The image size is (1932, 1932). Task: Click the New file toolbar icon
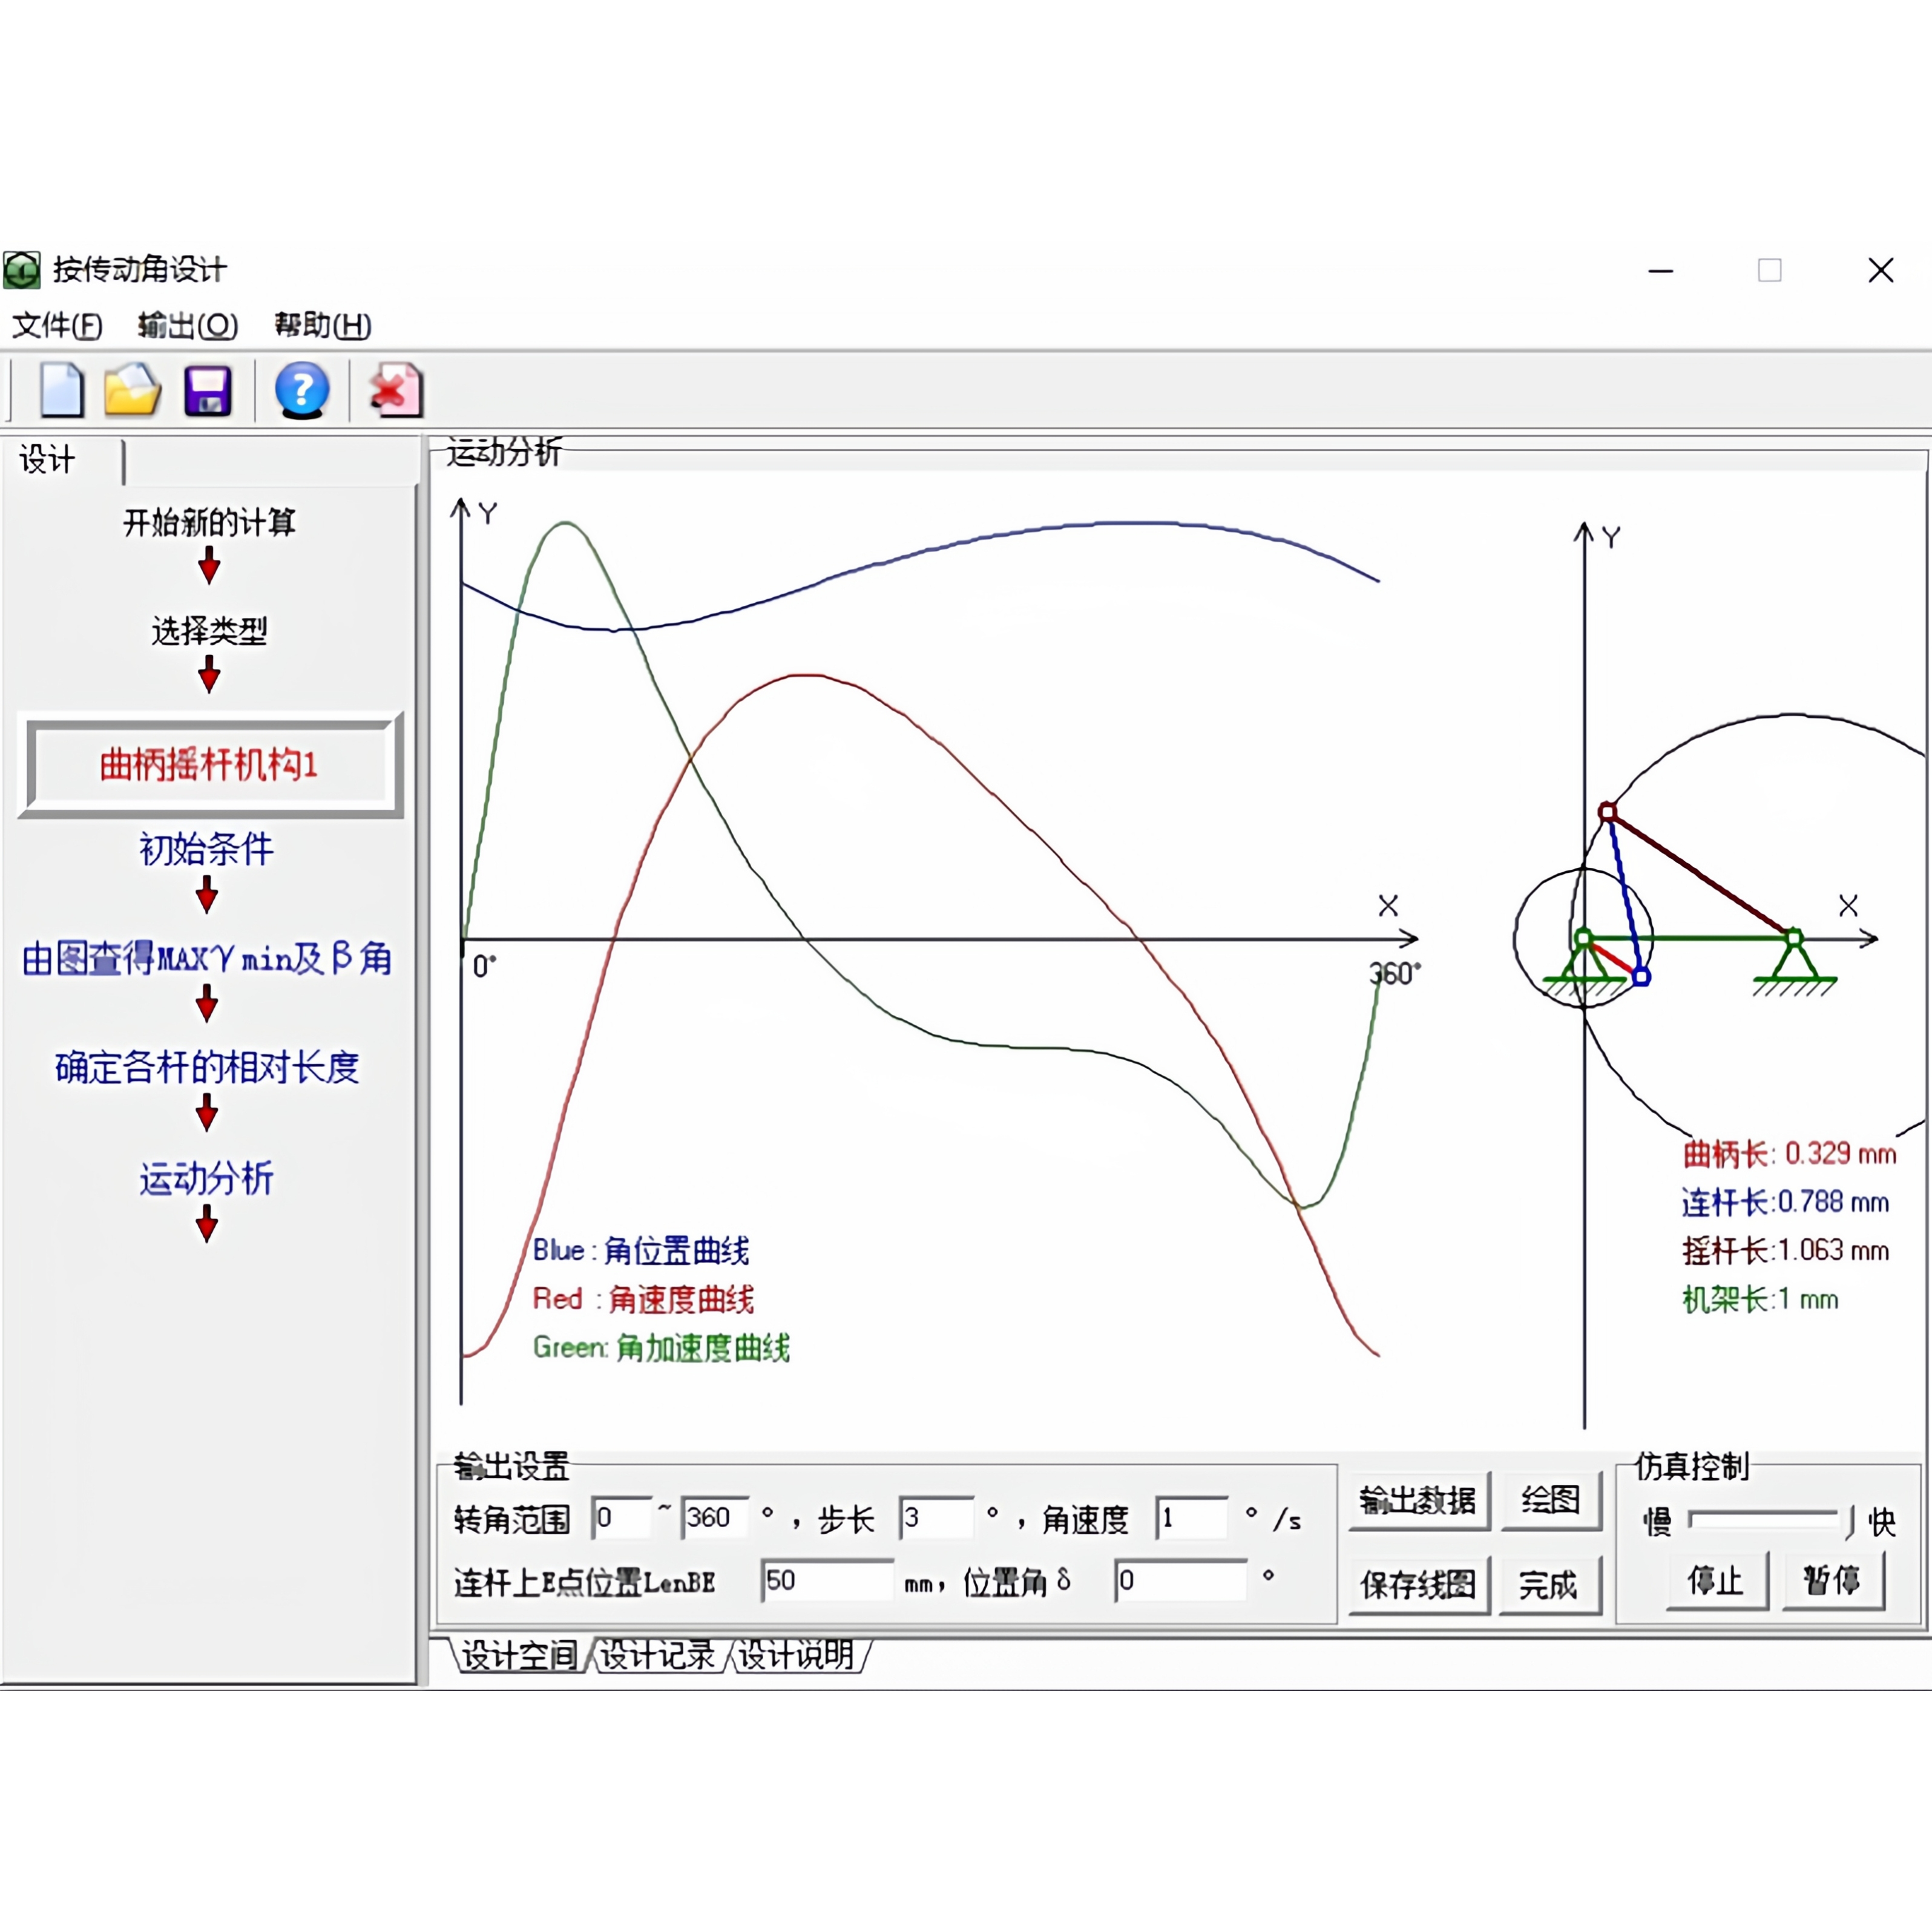61,390
